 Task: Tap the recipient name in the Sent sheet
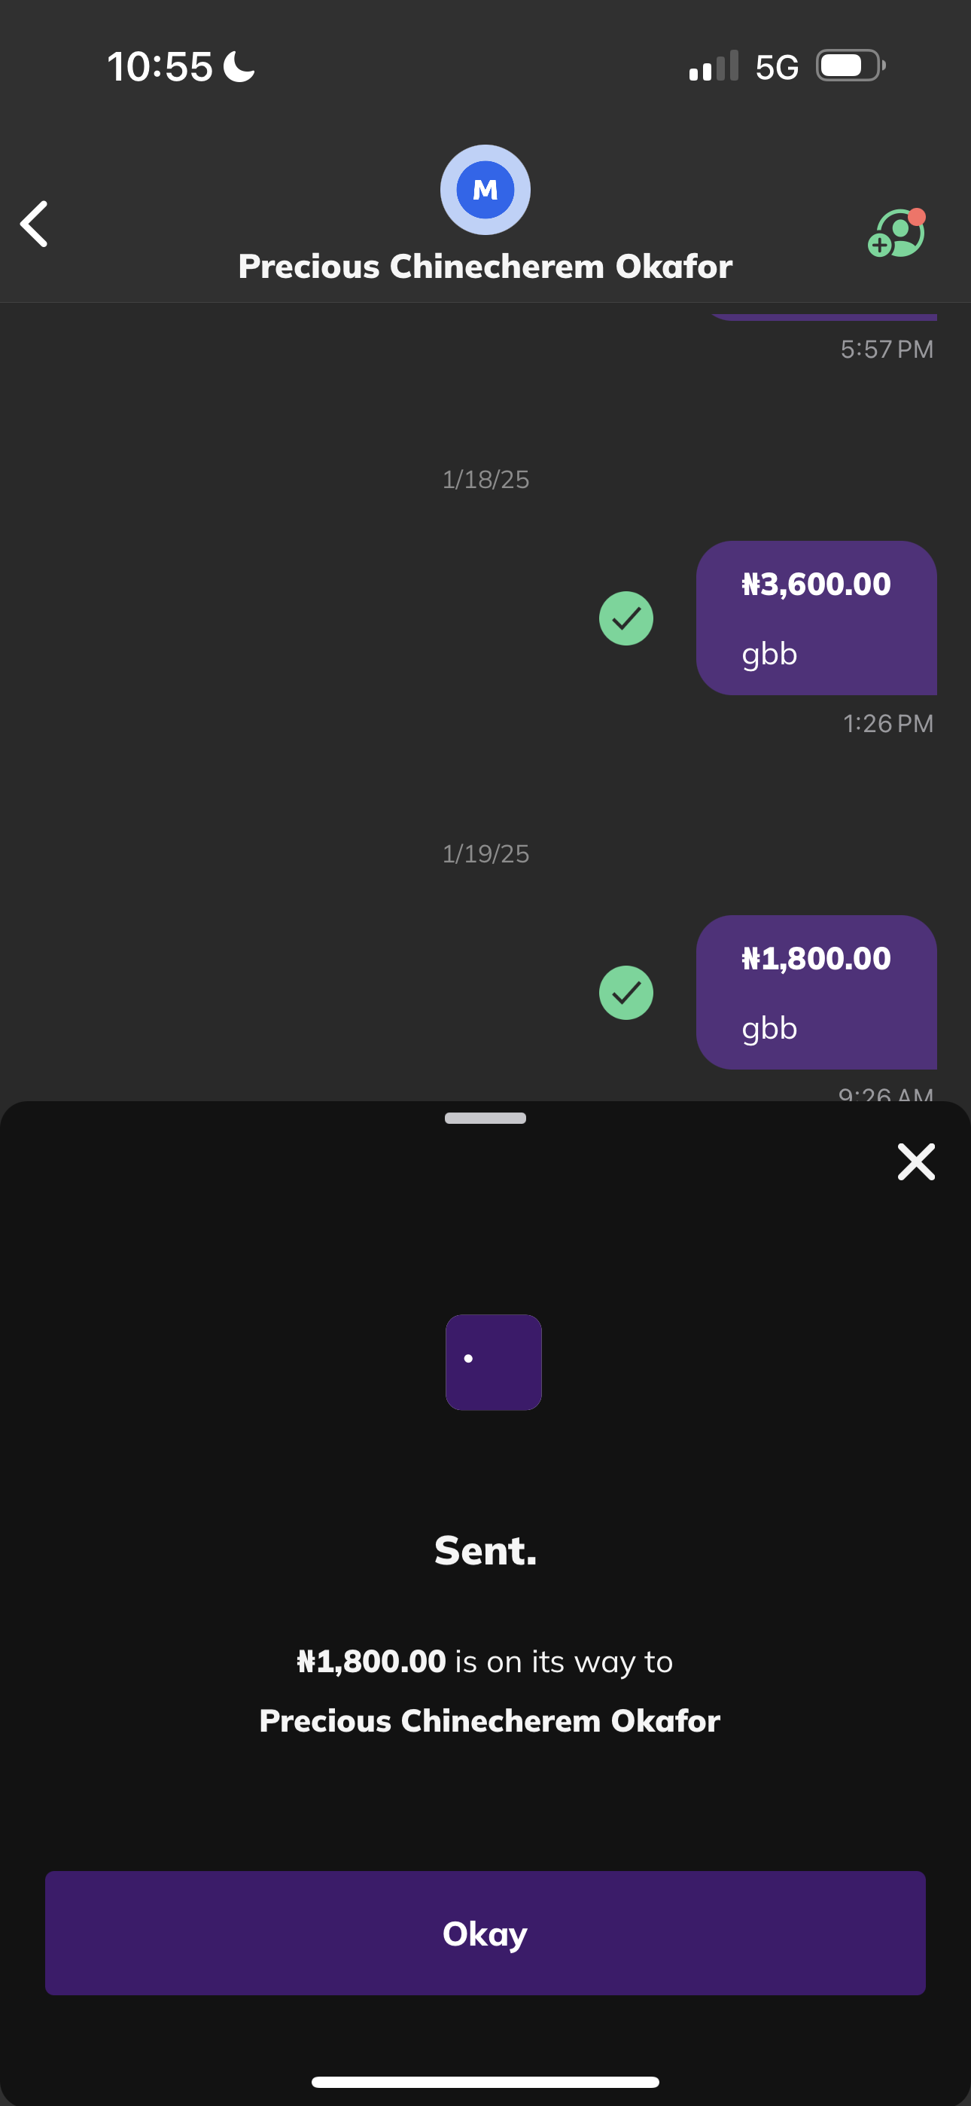[x=489, y=1721]
